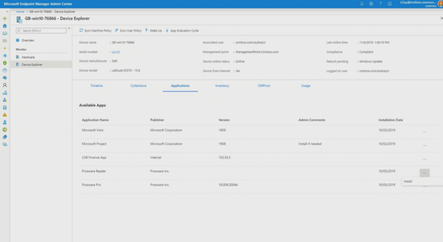Viewport: 443px width, 242px height.
Task: Sort by Application Name column header
Action: (x=95, y=120)
